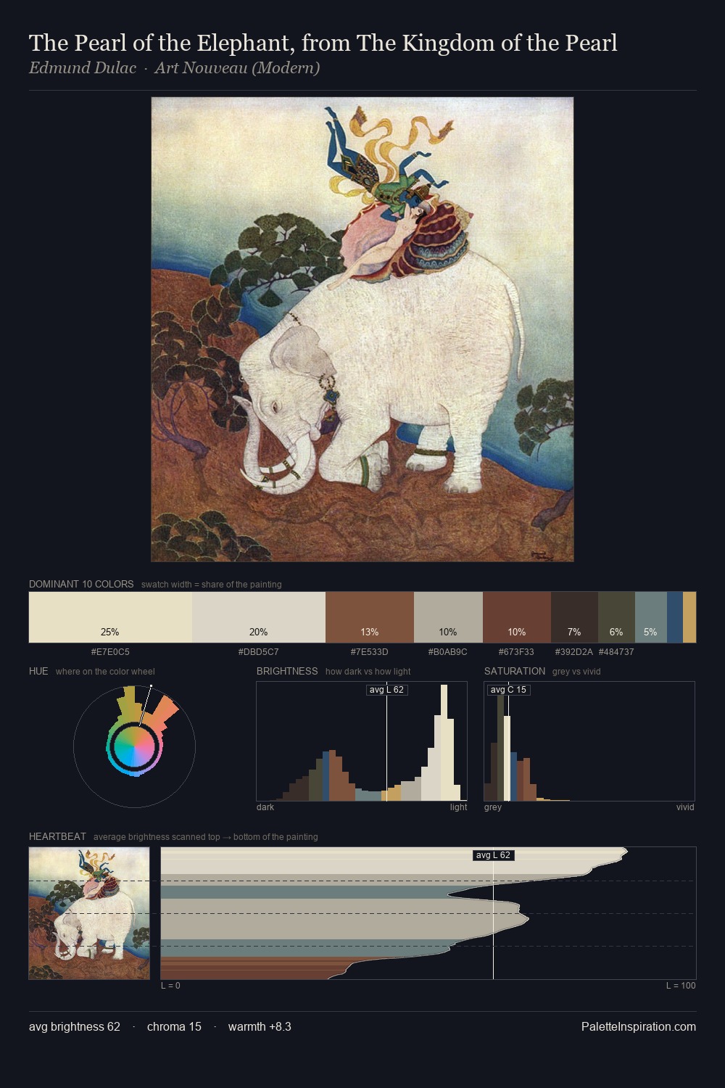Click the '#392D2A' hex code label

tap(574, 652)
